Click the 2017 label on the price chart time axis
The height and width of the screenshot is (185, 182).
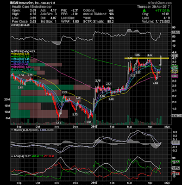click(94, 127)
